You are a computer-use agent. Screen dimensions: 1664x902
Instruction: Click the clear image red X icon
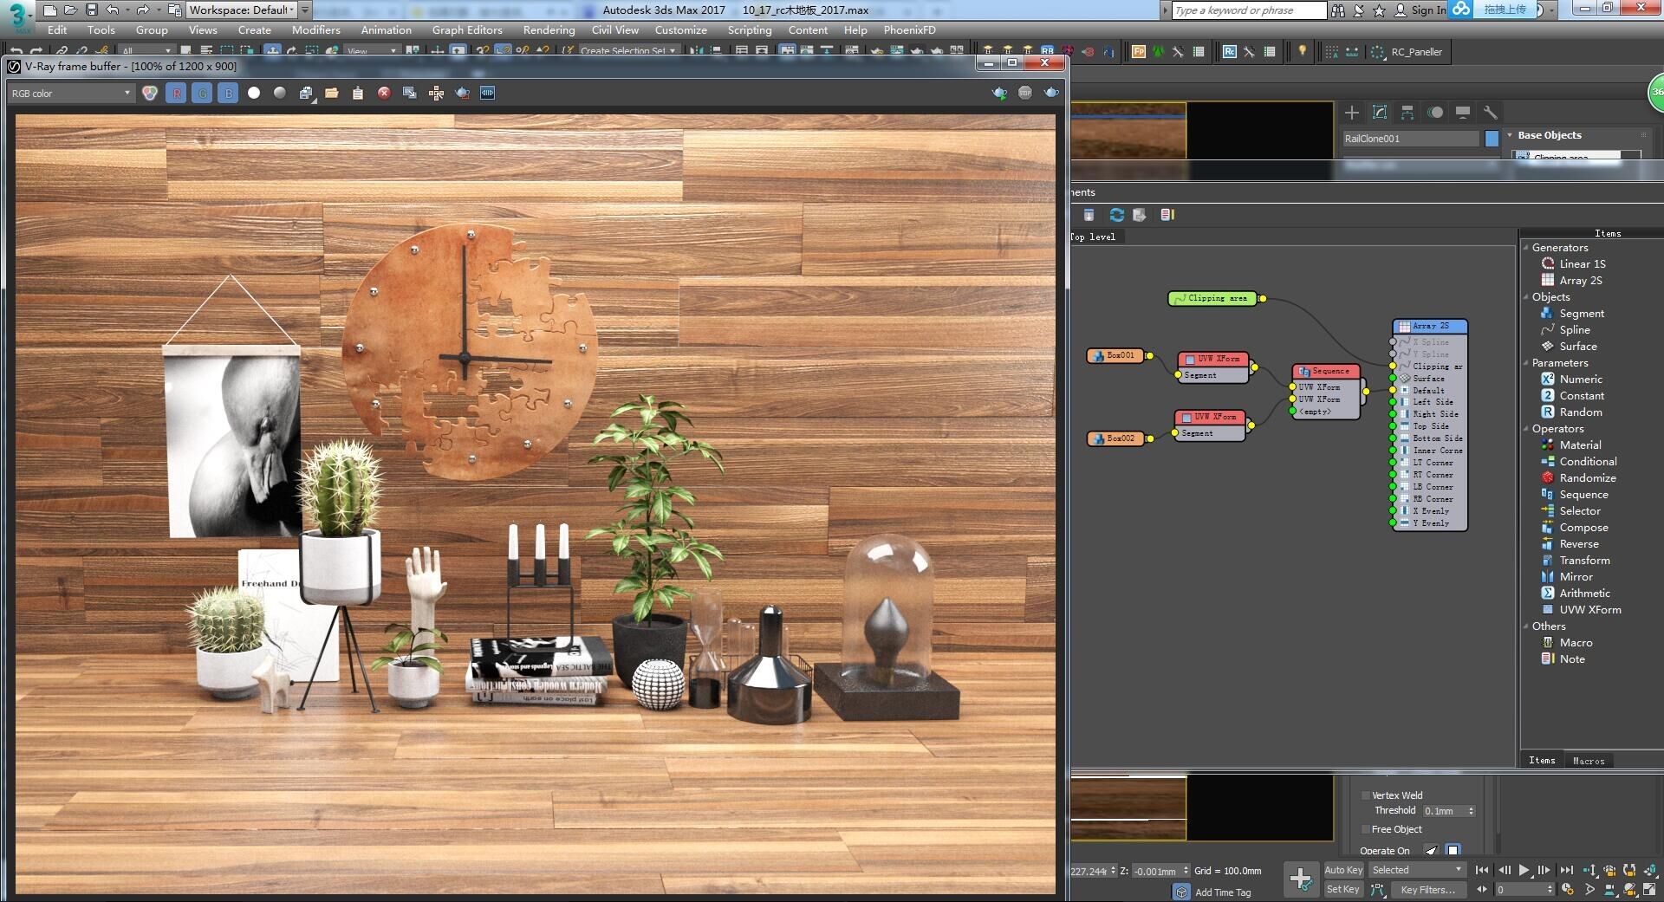384,93
